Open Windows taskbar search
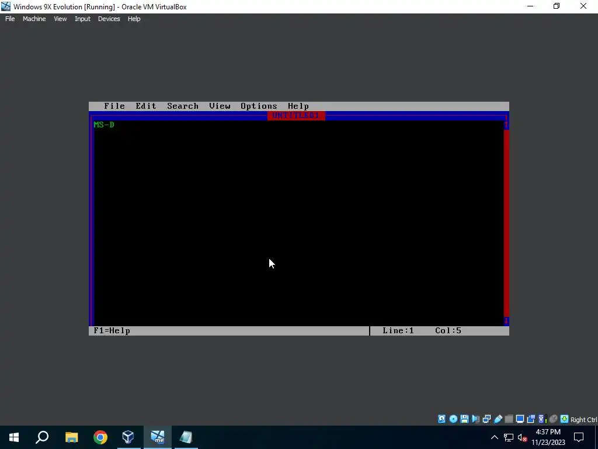This screenshot has height=449, width=598. click(x=42, y=437)
